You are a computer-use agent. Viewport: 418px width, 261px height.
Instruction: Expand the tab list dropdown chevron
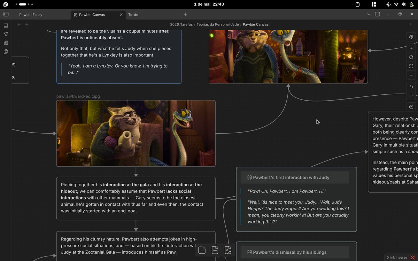369,14
